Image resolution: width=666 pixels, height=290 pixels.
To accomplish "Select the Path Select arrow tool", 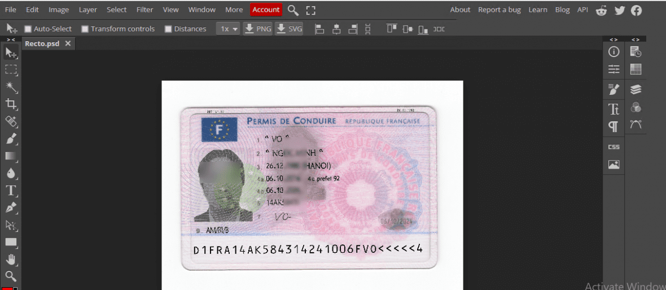I will tap(11, 225).
